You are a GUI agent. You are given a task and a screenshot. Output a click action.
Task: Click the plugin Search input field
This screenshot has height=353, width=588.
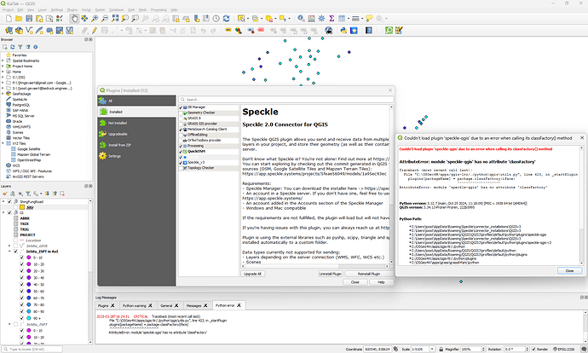click(286, 100)
